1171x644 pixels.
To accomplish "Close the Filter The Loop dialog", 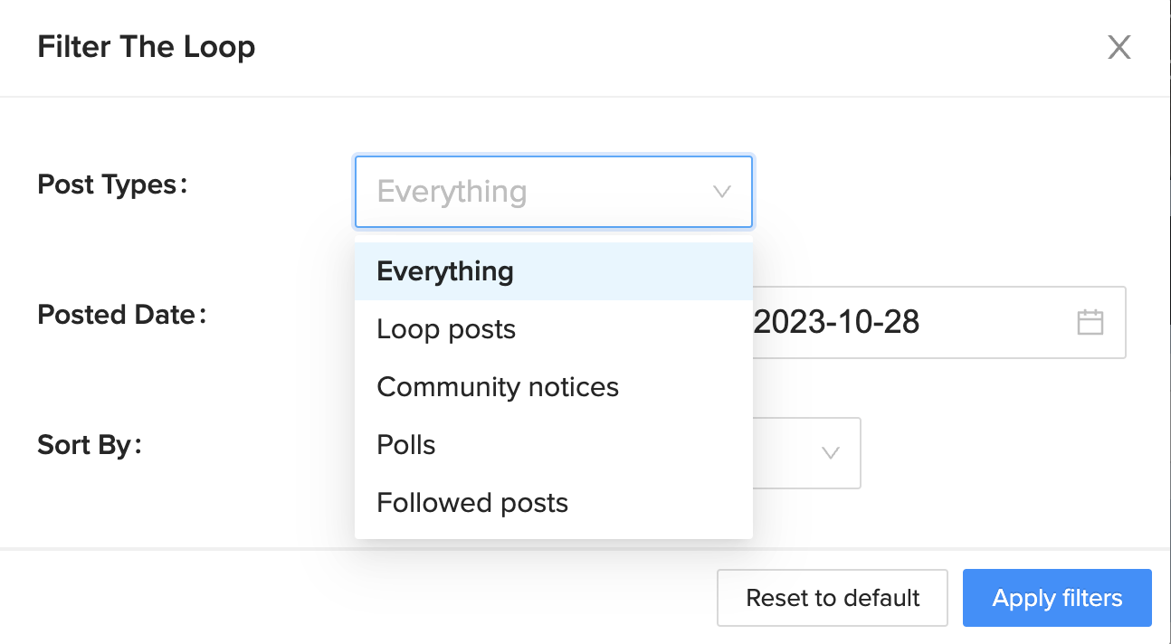I will (1119, 47).
